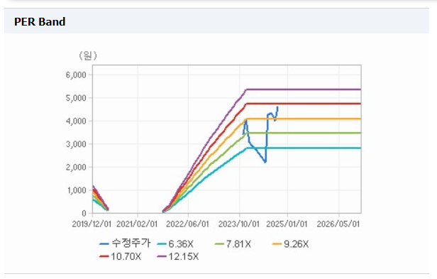Image resolution: width=437 pixels, height=279 pixels.
Task: Click the PER Band section heading
Action: click(40, 22)
